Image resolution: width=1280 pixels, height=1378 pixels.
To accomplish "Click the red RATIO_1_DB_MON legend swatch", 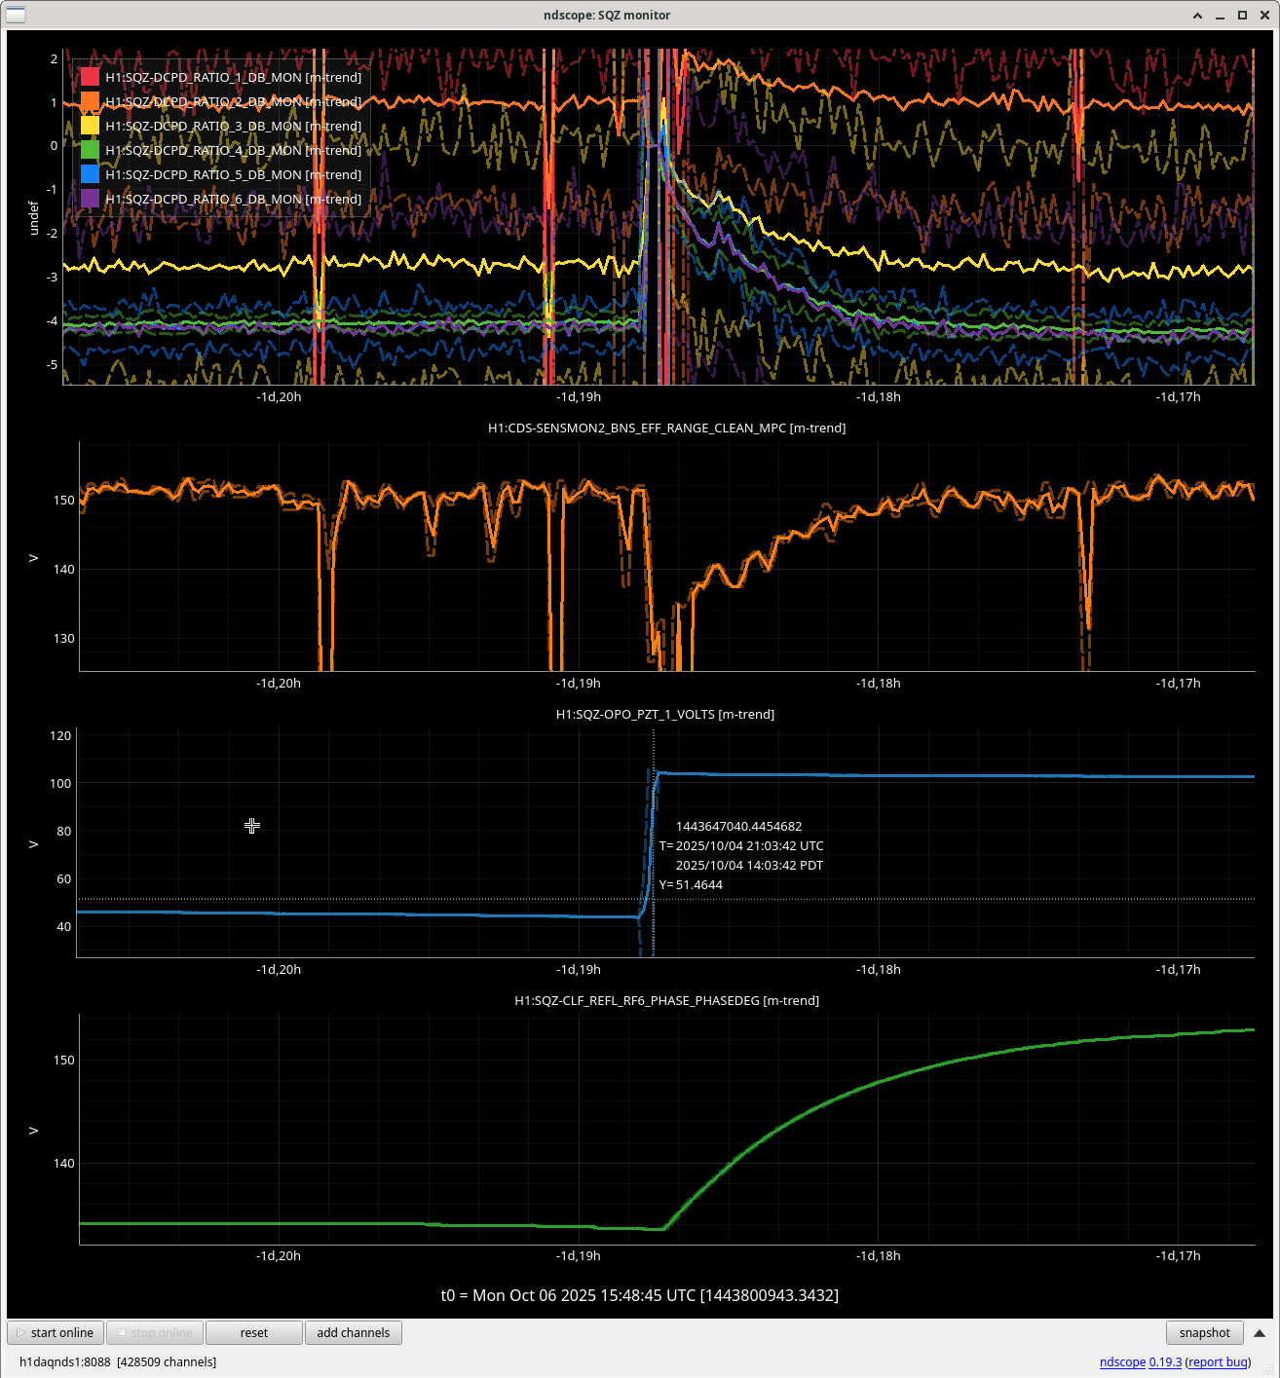I will pos(90,77).
